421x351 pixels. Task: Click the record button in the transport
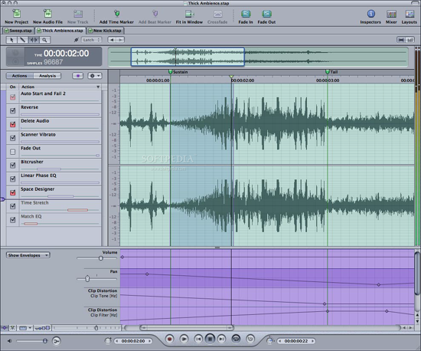169,339
